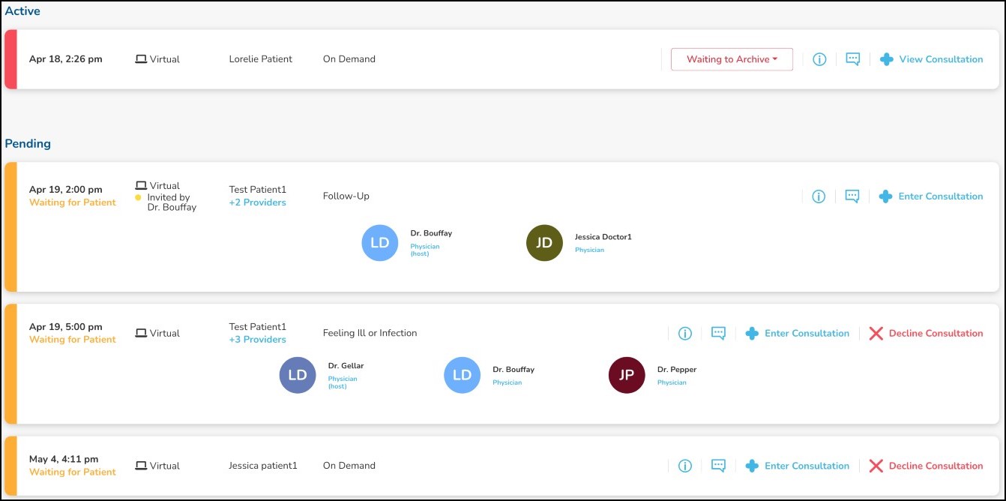
Task: Expand the Waiting to Archive dropdown
Action: (732, 59)
